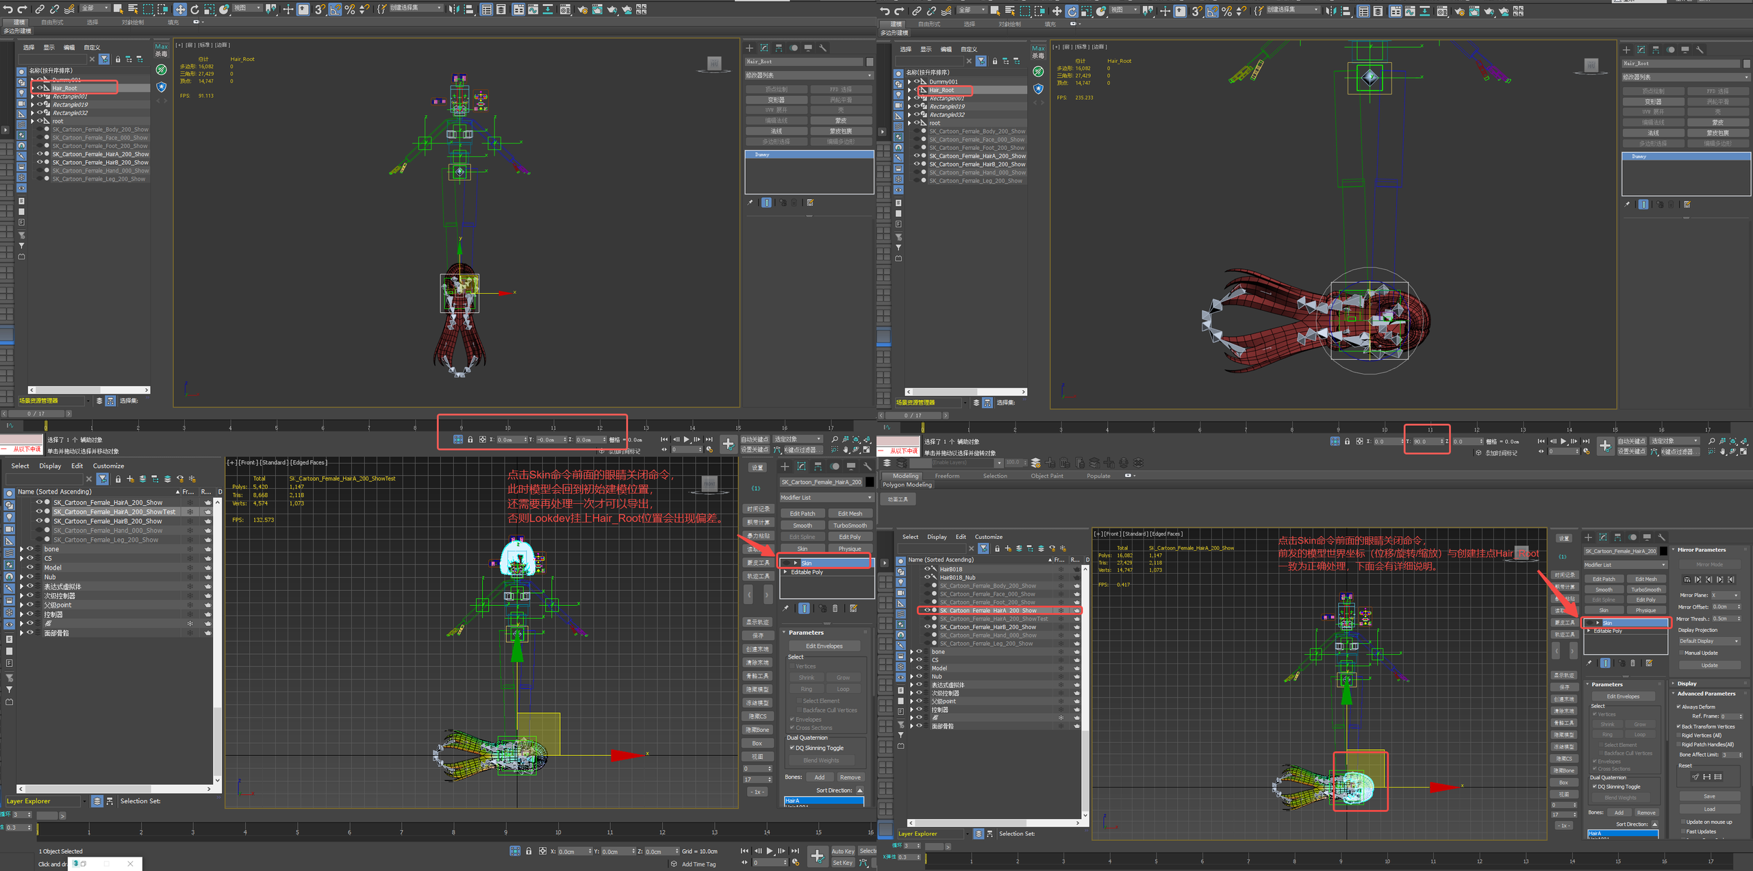The height and width of the screenshot is (871, 1753).
Task: Open Customize menu in bottom-right explorer
Action: click(988, 537)
